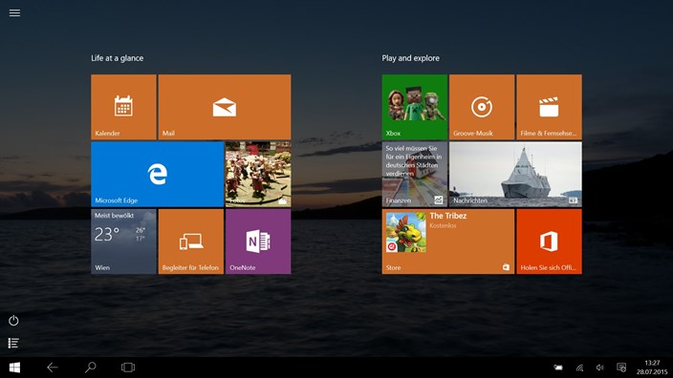The height and width of the screenshot is (378, 673).
Task: Open the Store tile showing The Tribez
Action: pyautogui.click(x=448, y=241)
